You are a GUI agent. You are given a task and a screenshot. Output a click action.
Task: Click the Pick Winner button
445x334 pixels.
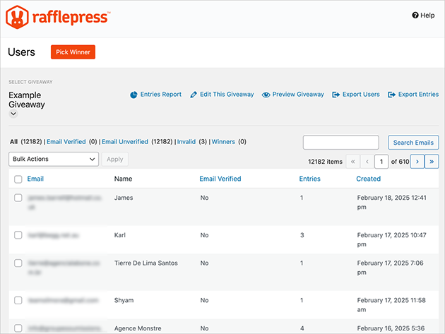click(73, 52)
